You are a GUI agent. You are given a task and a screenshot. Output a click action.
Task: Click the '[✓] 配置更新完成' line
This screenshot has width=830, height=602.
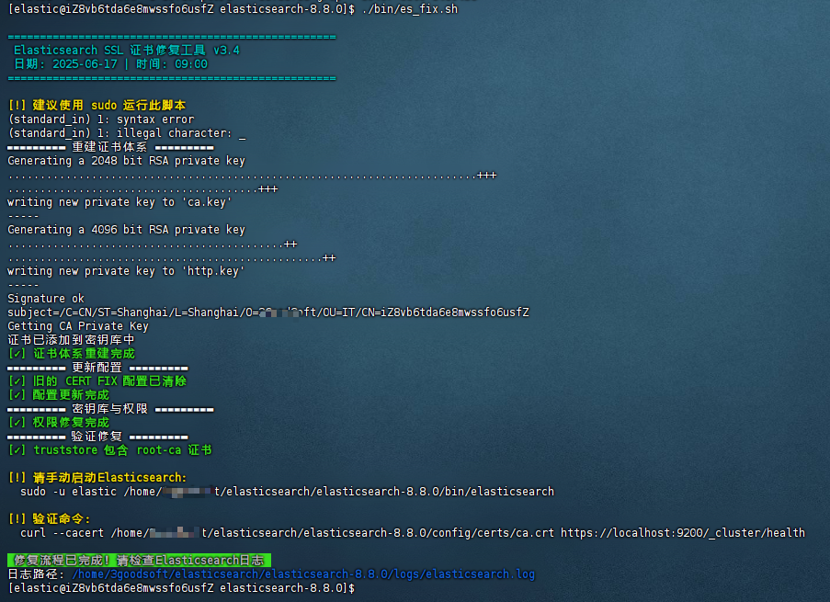click(59, 394)
